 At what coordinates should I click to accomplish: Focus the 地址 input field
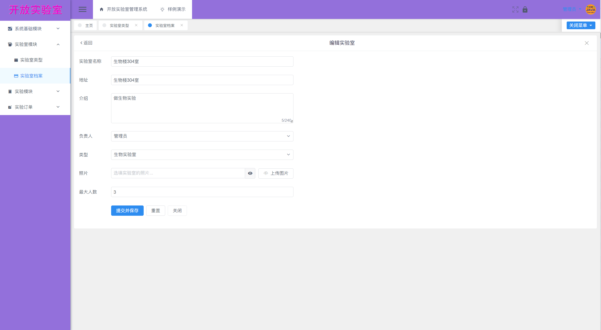click(202, 80)
